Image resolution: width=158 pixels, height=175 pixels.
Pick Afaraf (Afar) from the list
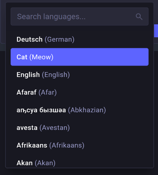click(80, 92)
